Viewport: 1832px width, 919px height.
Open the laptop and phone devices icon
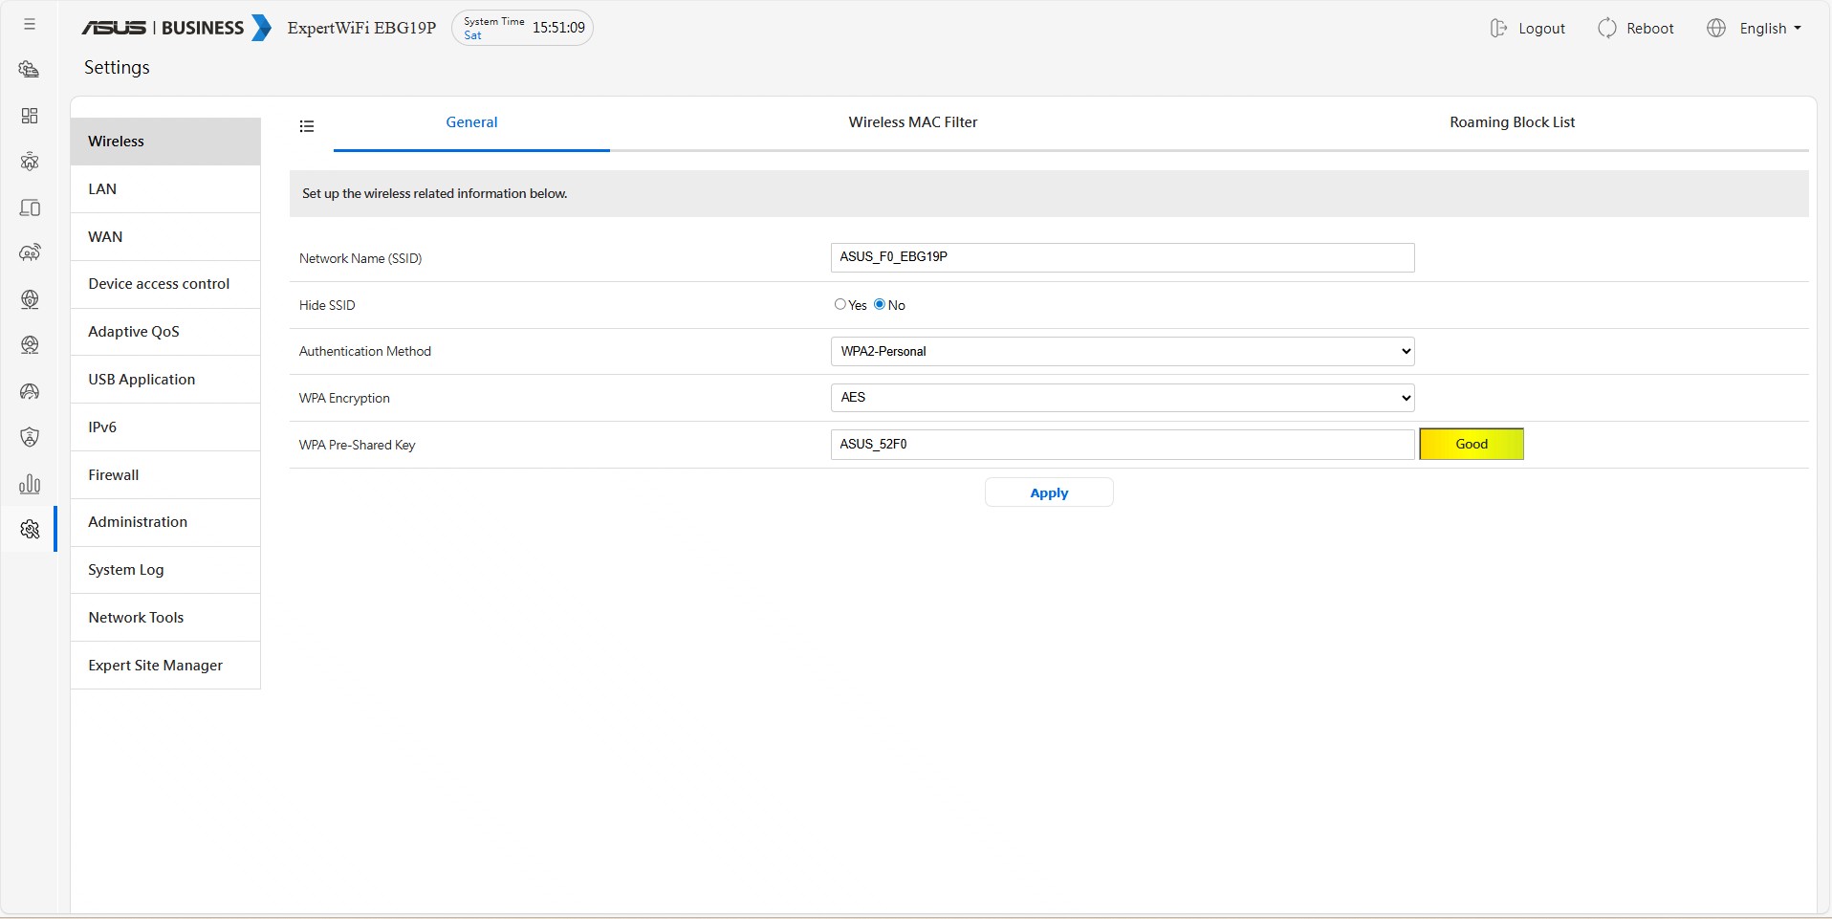[x=30, y=208]
